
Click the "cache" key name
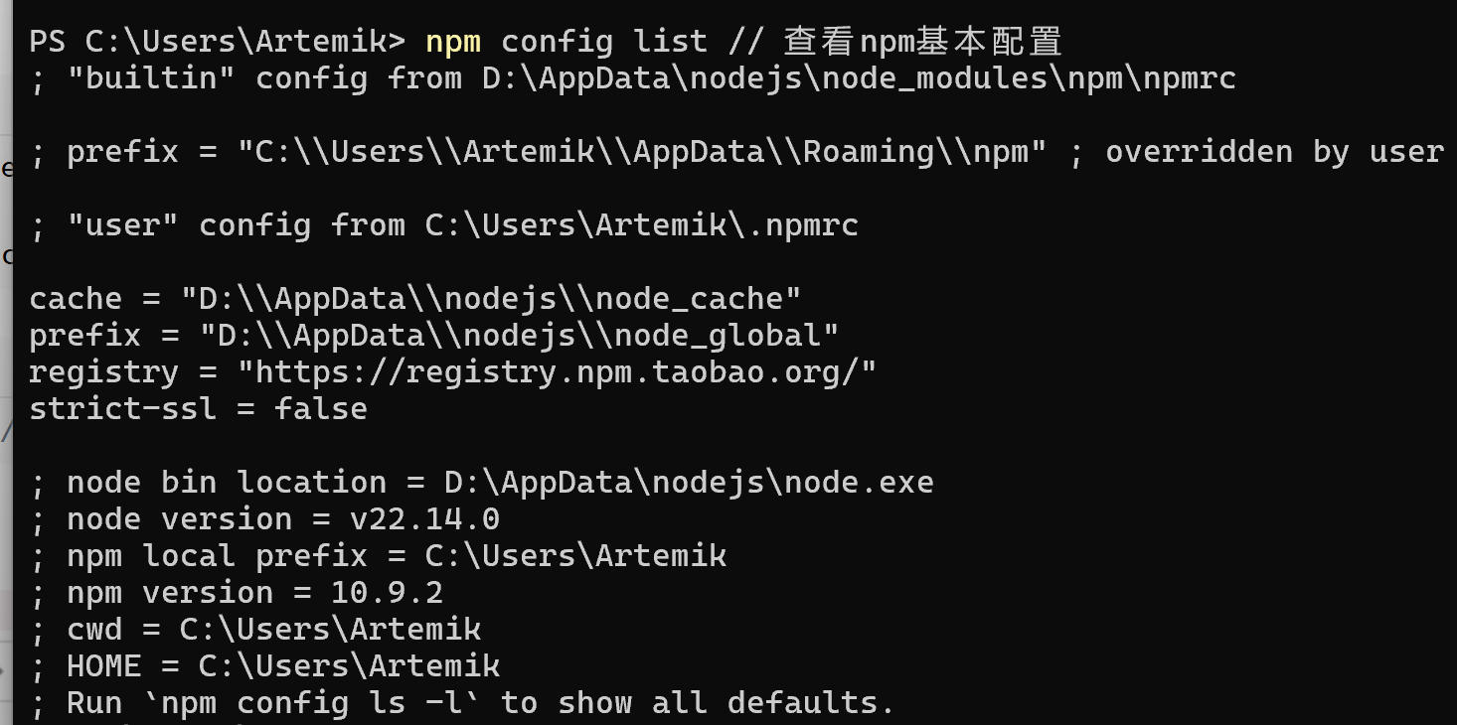(76, 299)
